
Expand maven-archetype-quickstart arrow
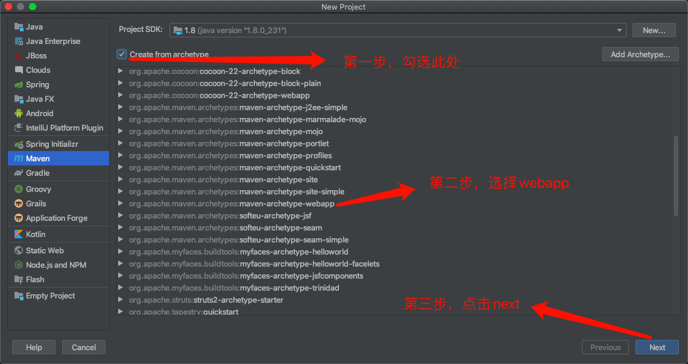(x=121, y=167)
